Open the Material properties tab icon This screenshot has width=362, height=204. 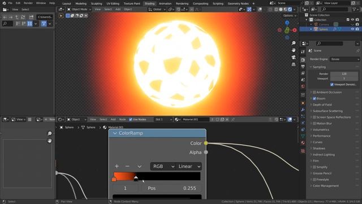303,143
